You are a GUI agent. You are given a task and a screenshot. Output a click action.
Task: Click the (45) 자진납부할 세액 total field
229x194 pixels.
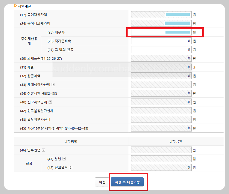[161, 128]
